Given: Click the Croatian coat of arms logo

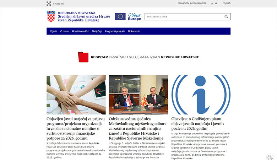Looking at the screenshot, I should click(51, 16).
